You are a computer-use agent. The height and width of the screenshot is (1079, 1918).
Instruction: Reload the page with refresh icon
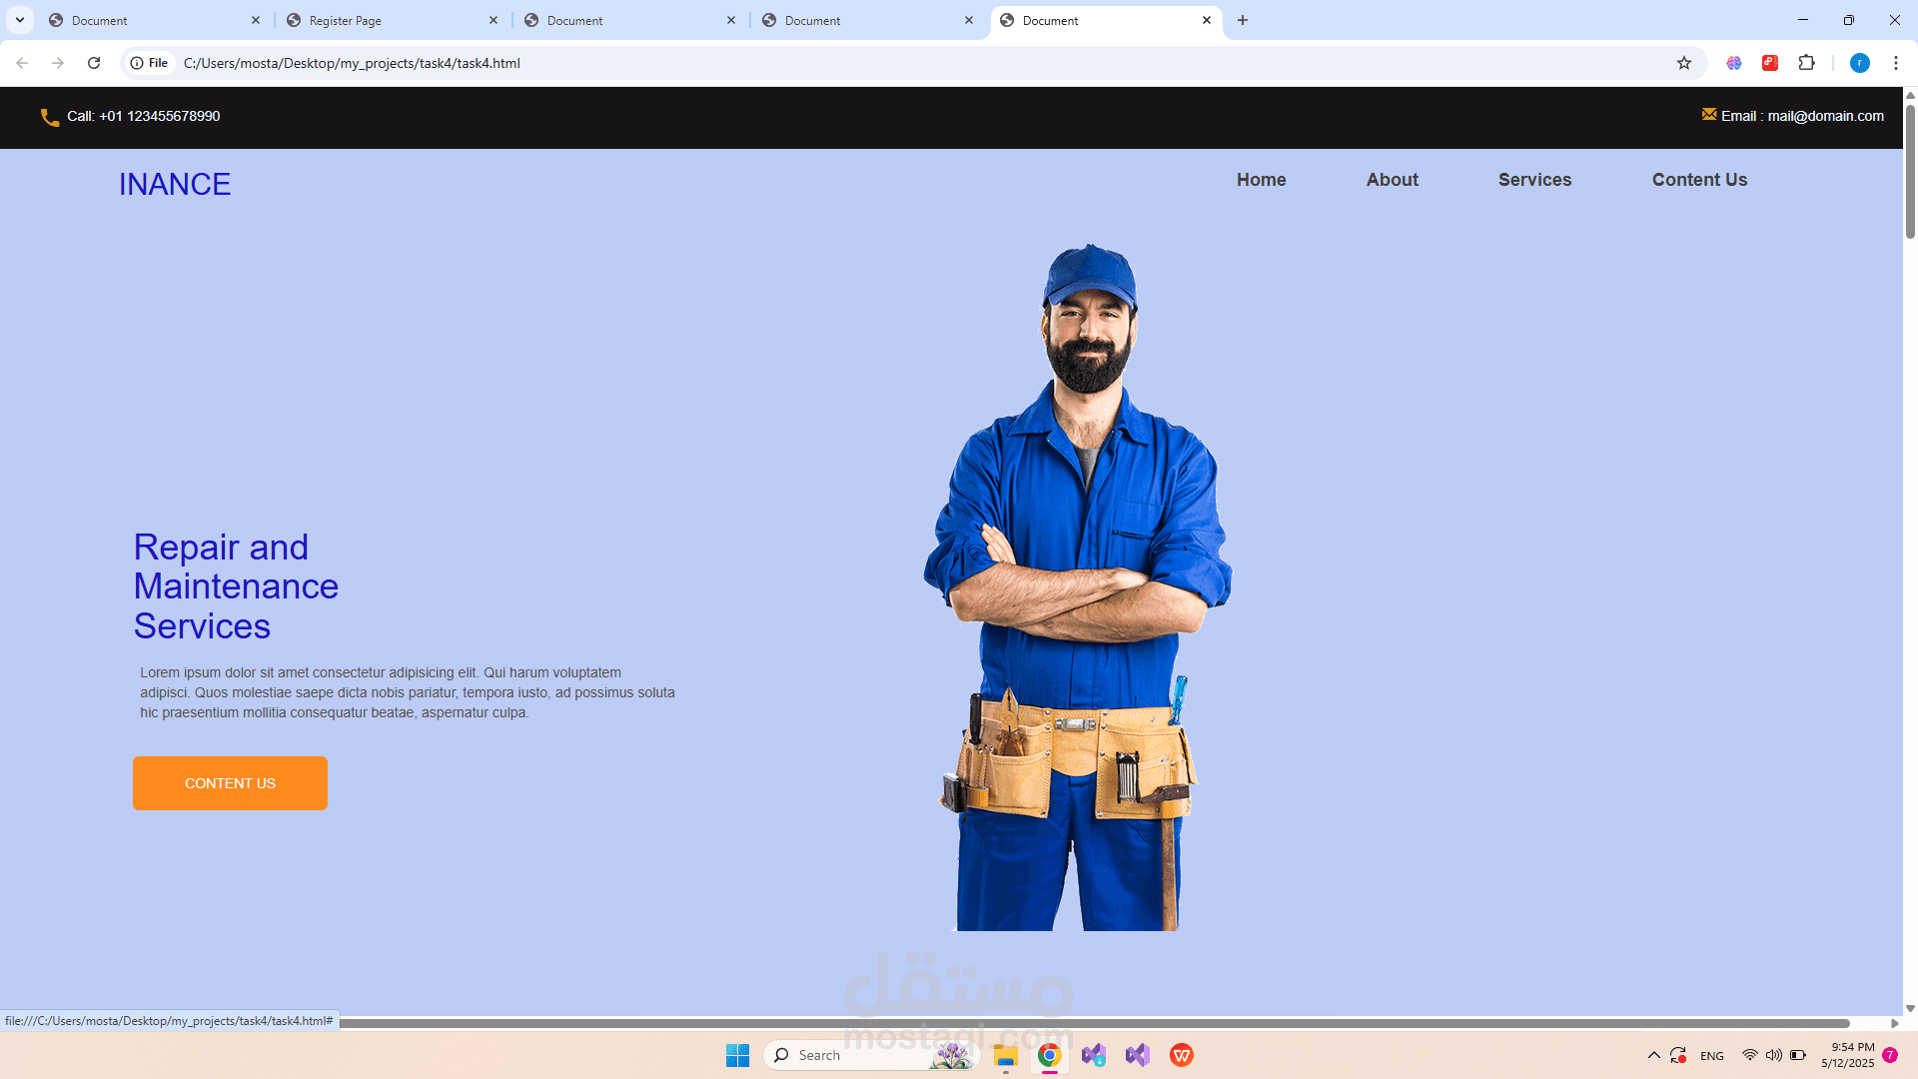point(94,63)
